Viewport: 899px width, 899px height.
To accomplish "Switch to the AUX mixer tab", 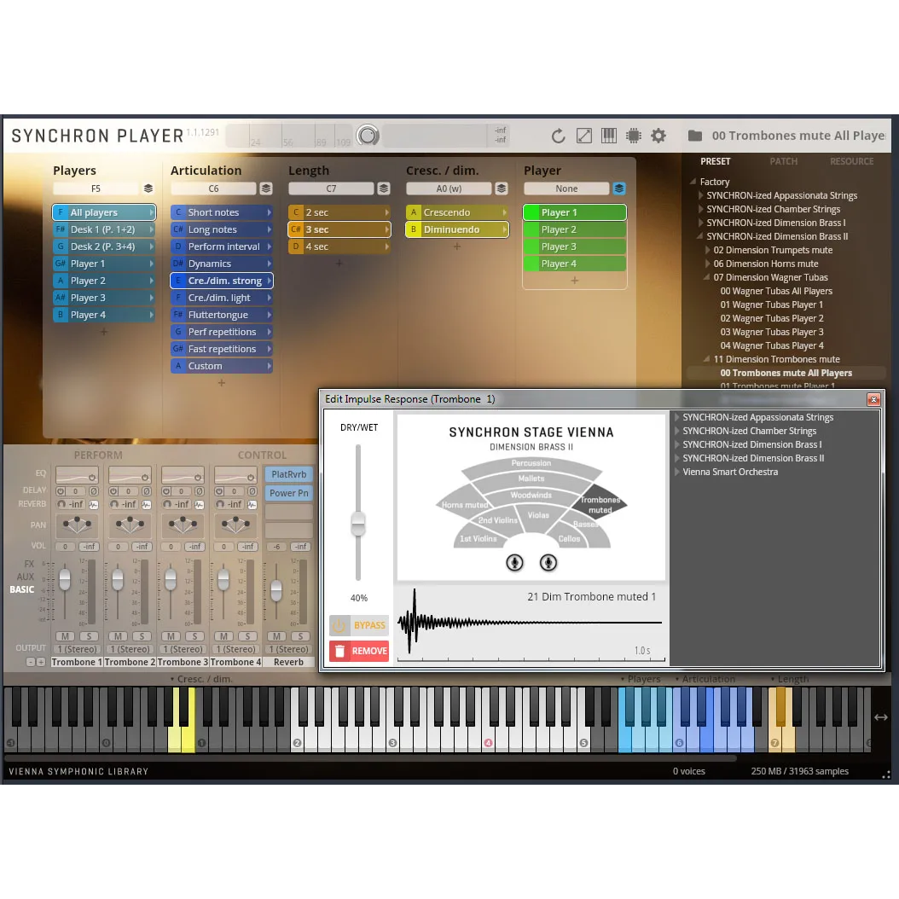I will point(26,576).
